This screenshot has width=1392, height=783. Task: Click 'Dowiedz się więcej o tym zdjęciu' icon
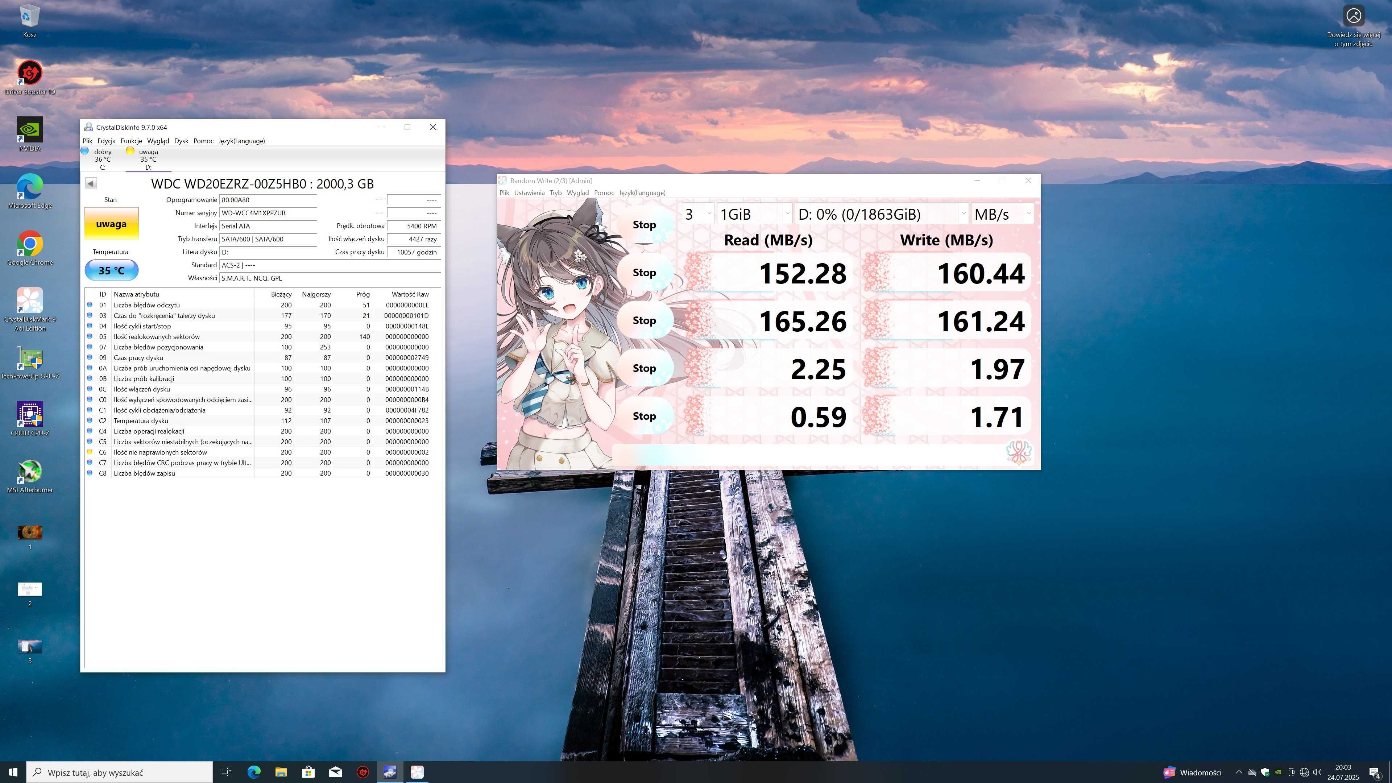click(1353, 26)
